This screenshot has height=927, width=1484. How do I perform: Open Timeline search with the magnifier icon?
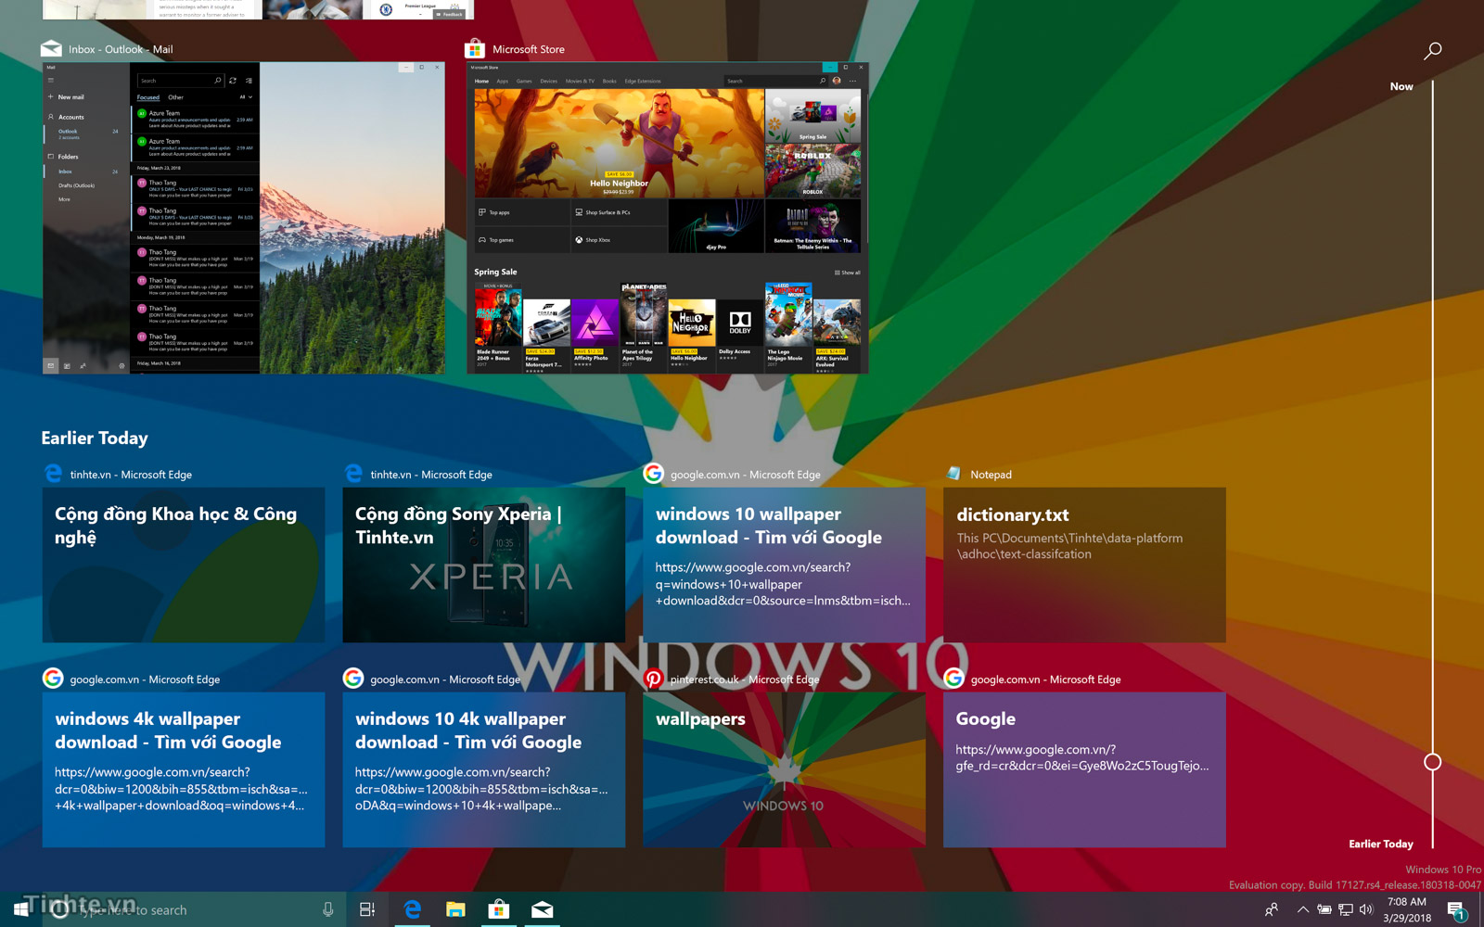(x=1432, y=50)
